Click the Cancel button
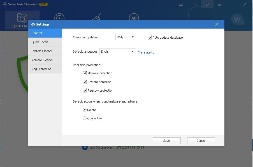Image resolution: width=253 pixels, height=167 pixels. point(201,141)
